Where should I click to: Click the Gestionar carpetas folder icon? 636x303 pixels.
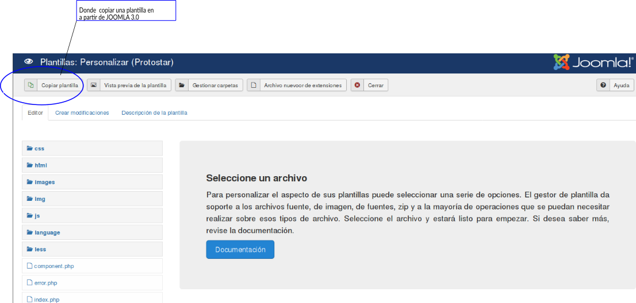pos(182,86)
